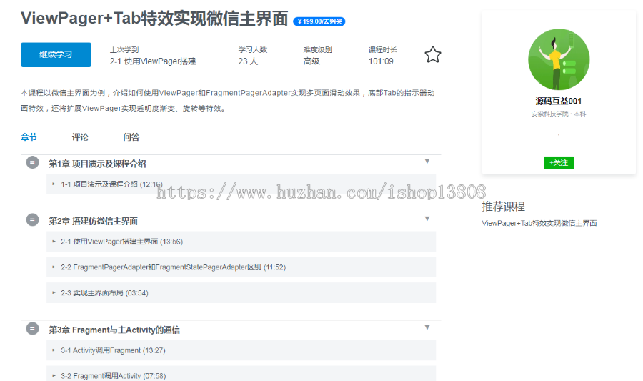643x381 pixels.
Task: Open lesson 1-1 项目演示及课程介绍
Action: coord(241,184)
